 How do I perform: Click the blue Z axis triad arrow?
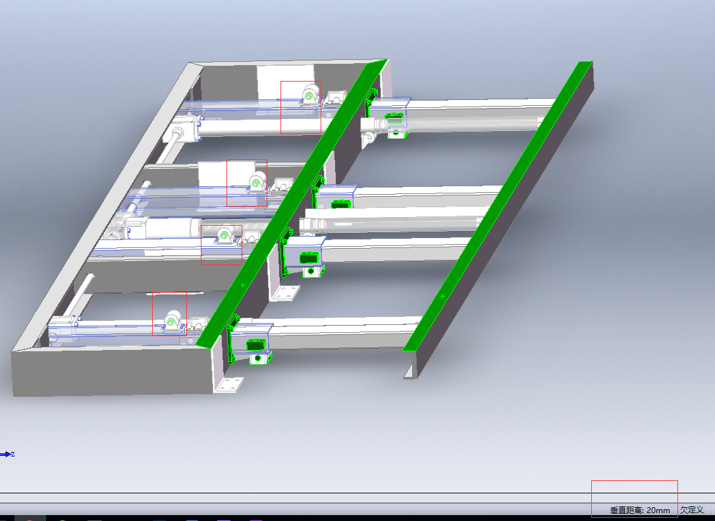click(8, 454)
